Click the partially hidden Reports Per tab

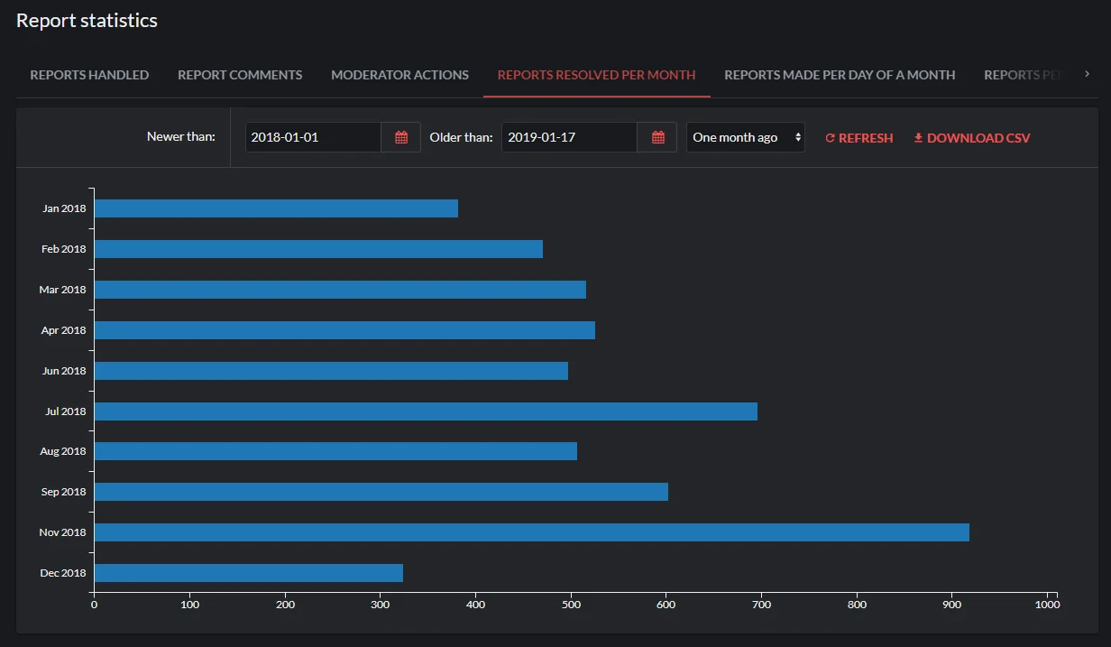coord(1022,75)
